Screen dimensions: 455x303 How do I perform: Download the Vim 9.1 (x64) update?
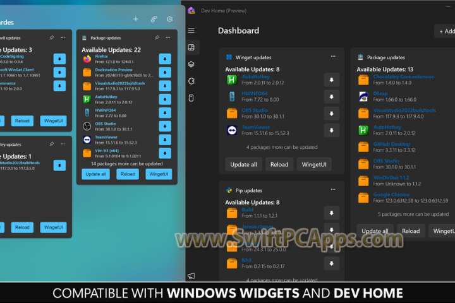pos(165,153)
